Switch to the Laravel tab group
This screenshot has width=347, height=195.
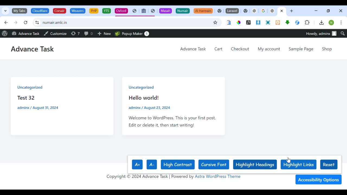[232, 11]
